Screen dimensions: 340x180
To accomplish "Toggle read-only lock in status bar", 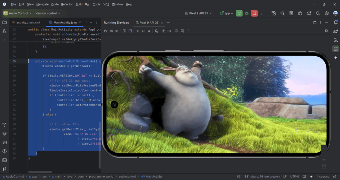I will point(335,177).
